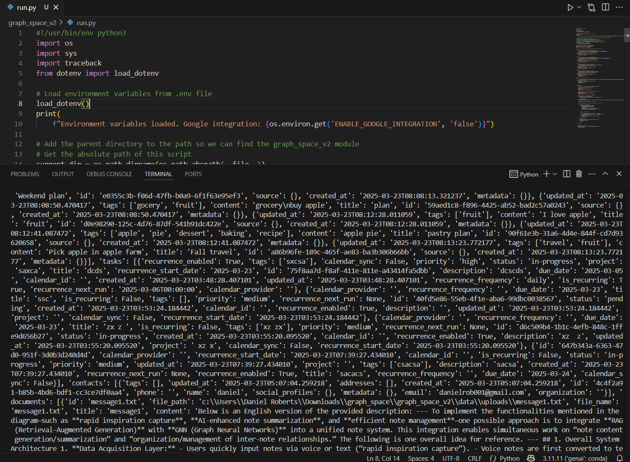Open changes compare icon in editor toolbar
Screen dimensions: 630x462
(x=591, y=7)
